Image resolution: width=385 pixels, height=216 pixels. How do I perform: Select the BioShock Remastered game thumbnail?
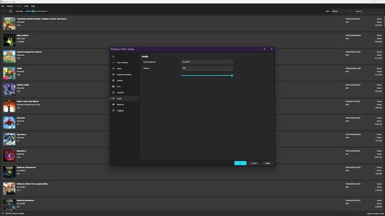10,205
